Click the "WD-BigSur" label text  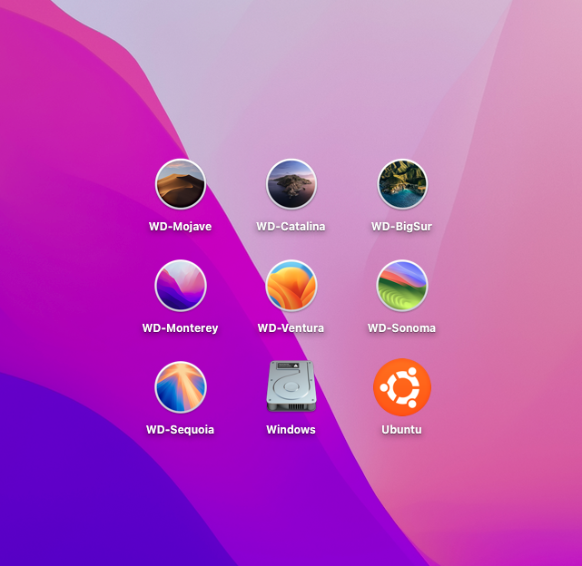[401, 226]
